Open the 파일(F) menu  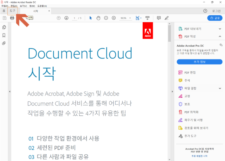5,6
